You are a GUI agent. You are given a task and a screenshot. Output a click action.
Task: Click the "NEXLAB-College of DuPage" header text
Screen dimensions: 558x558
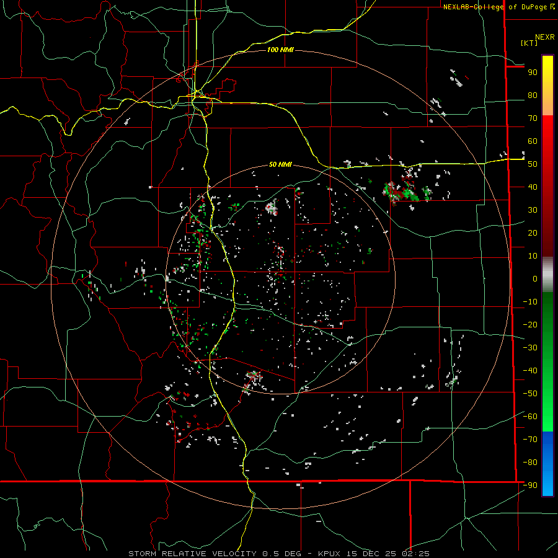[x=496, y=7]
